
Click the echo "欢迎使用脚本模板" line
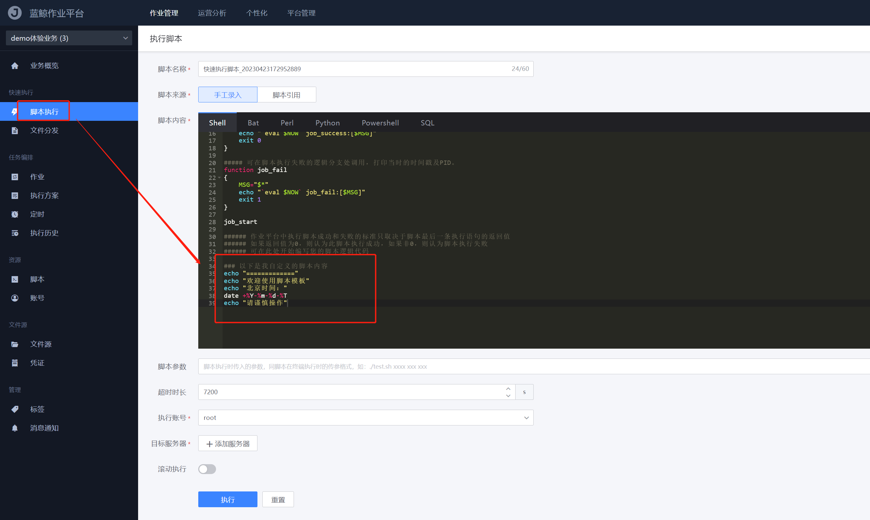point(266,281)
